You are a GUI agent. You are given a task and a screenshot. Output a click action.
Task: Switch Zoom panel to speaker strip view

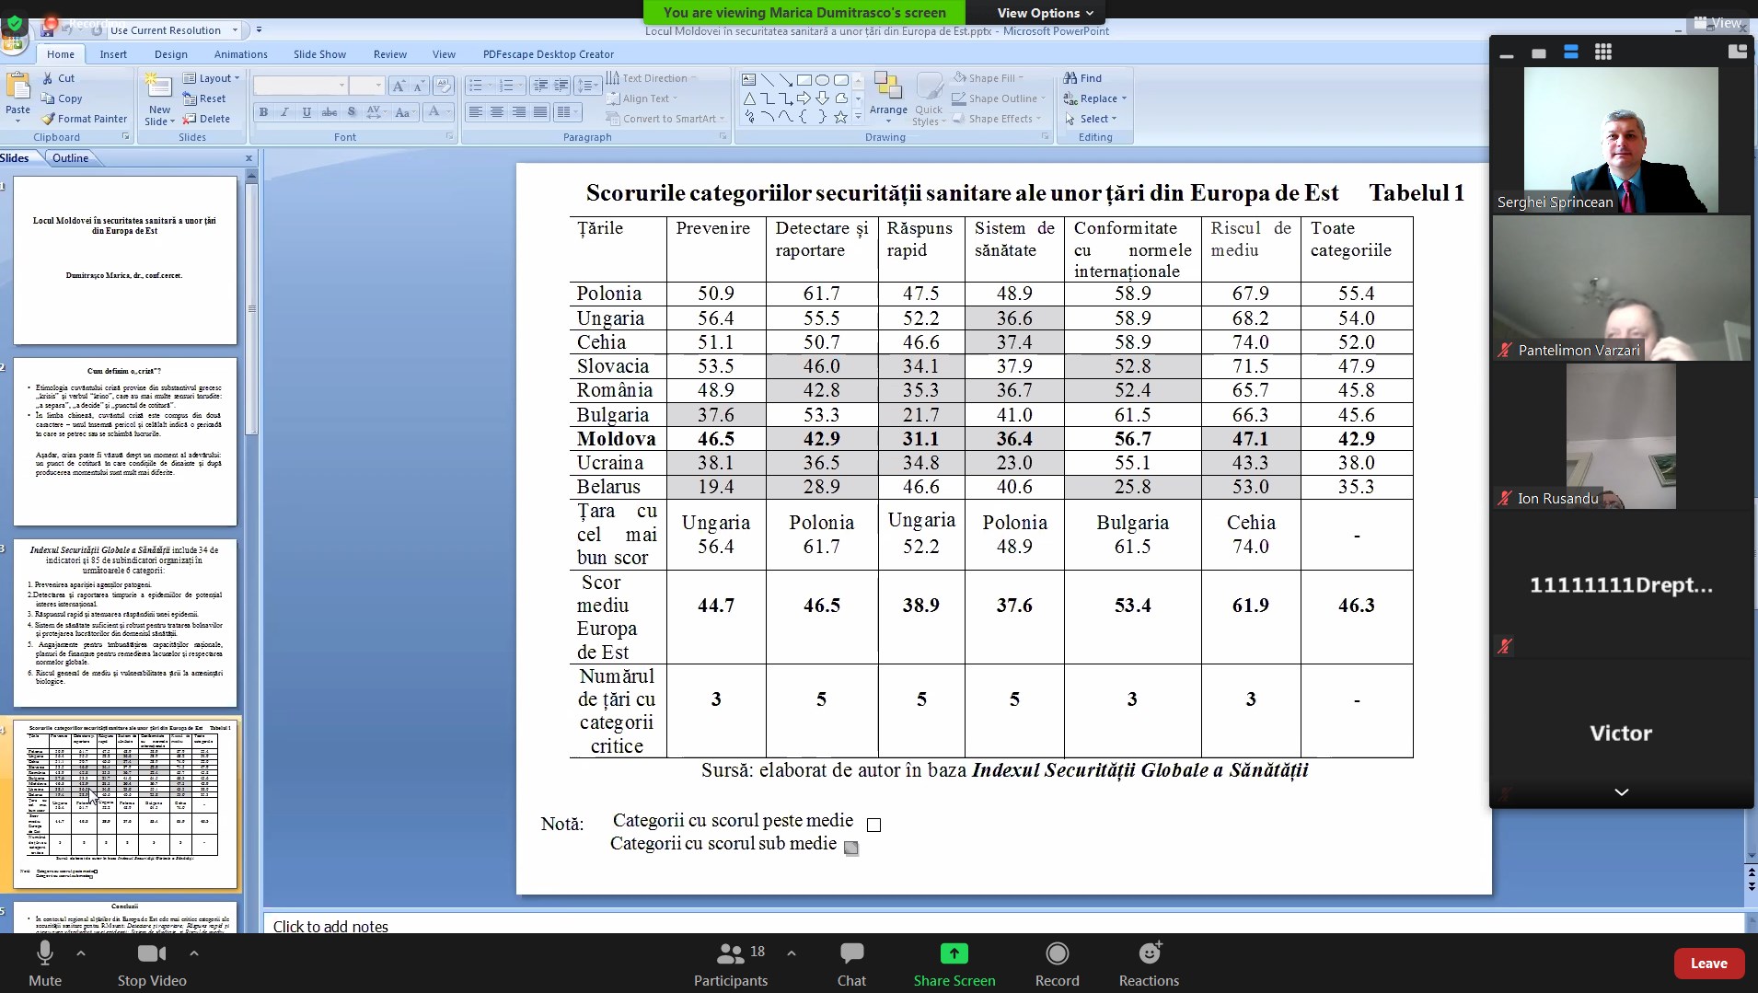(1571, 52)
